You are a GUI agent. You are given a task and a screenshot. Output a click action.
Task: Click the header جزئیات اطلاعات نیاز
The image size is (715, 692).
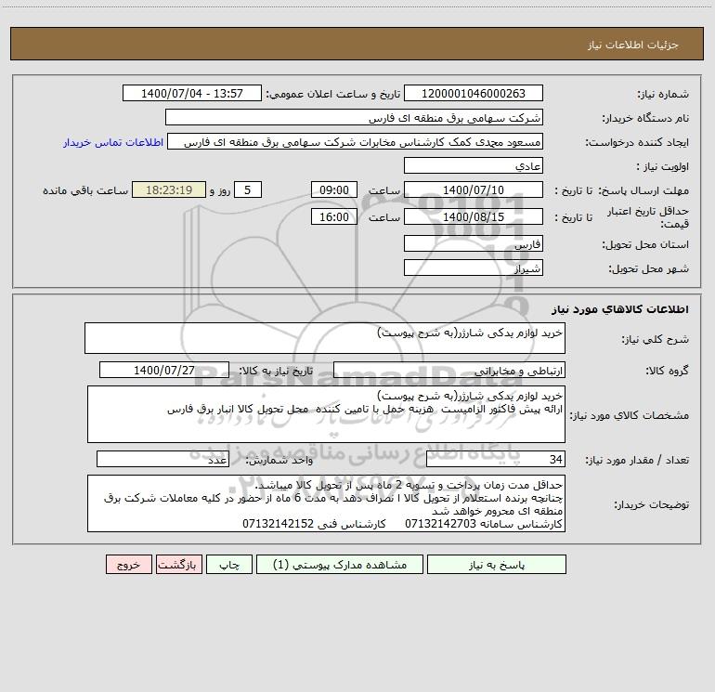click(633, 45)
